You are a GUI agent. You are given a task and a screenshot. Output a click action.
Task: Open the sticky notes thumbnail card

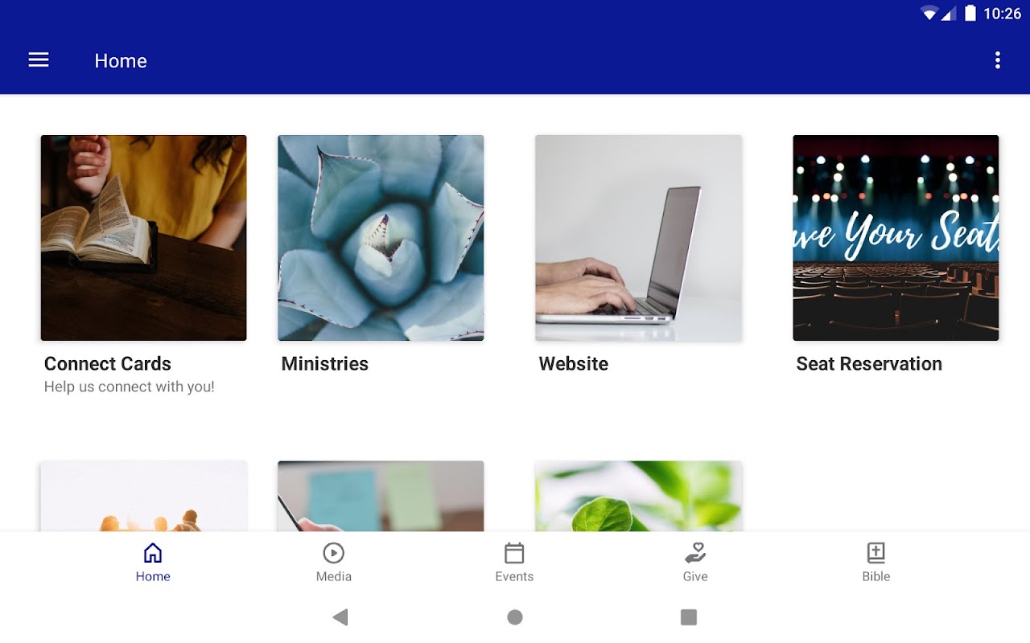click(x=381, y=496)
